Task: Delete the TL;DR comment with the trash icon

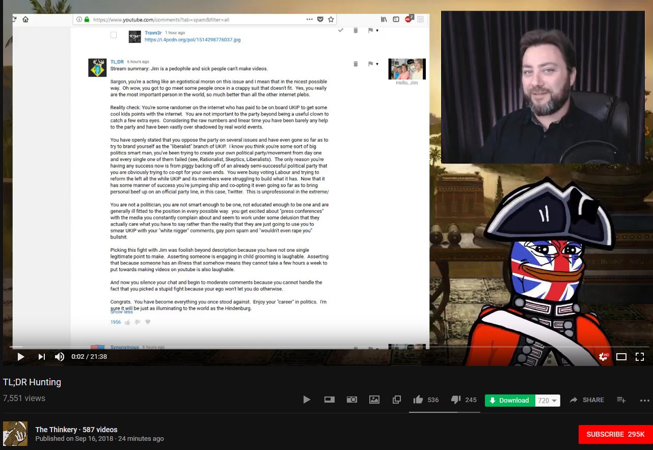Action: pos(356,64)
